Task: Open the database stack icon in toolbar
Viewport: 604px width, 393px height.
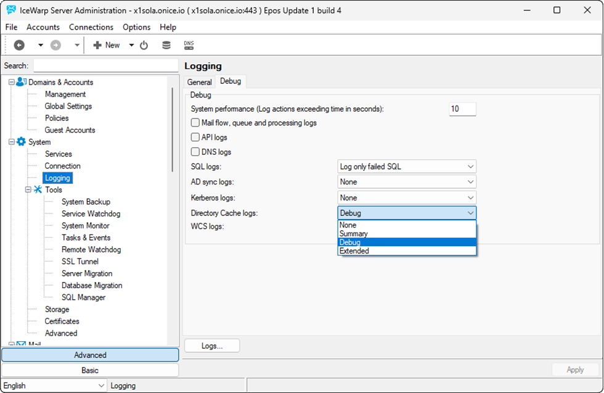Action: [x=166, y=45]
